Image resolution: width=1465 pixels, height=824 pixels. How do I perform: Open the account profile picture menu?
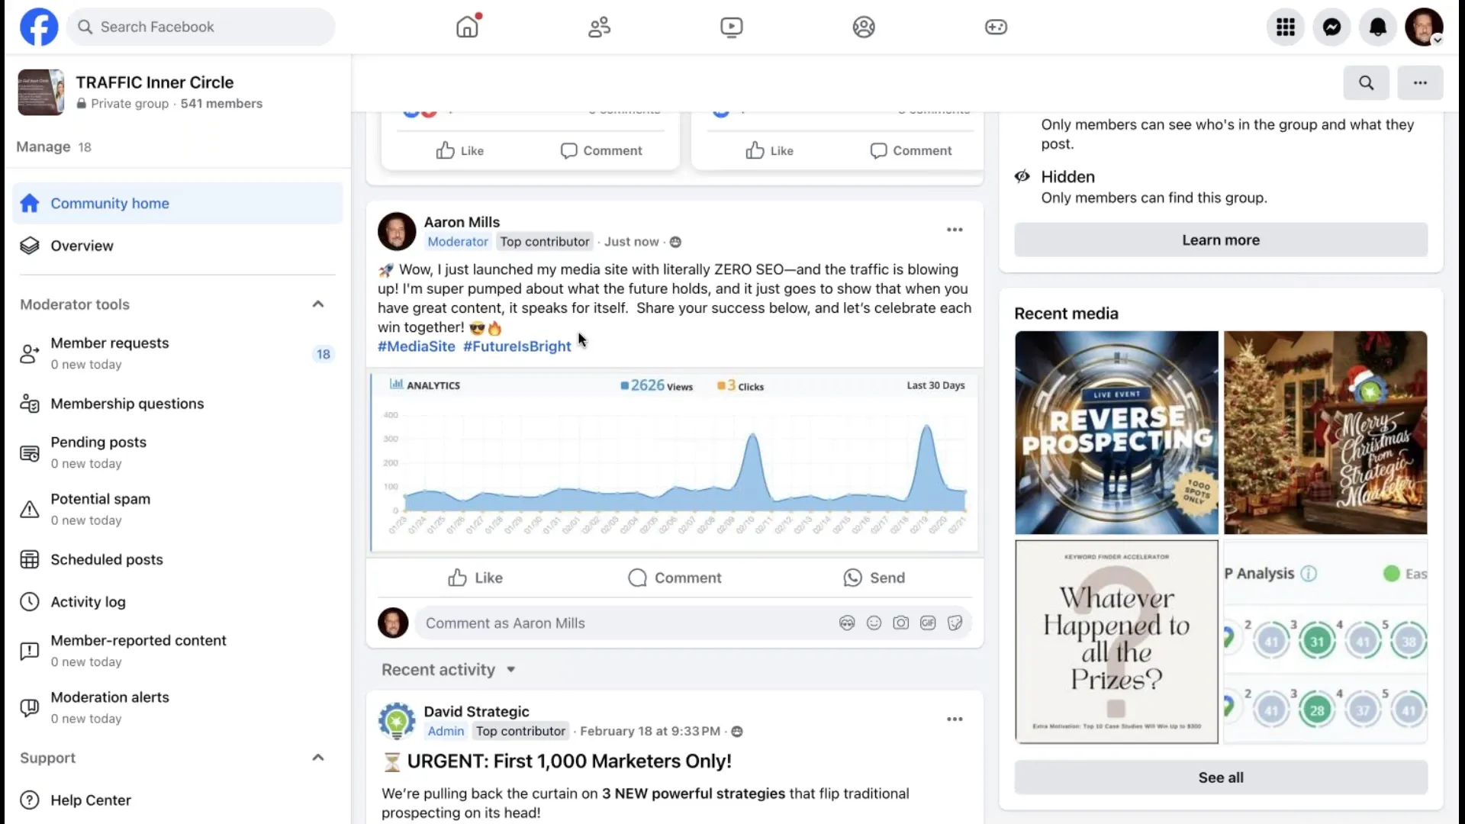point(1424,27)
